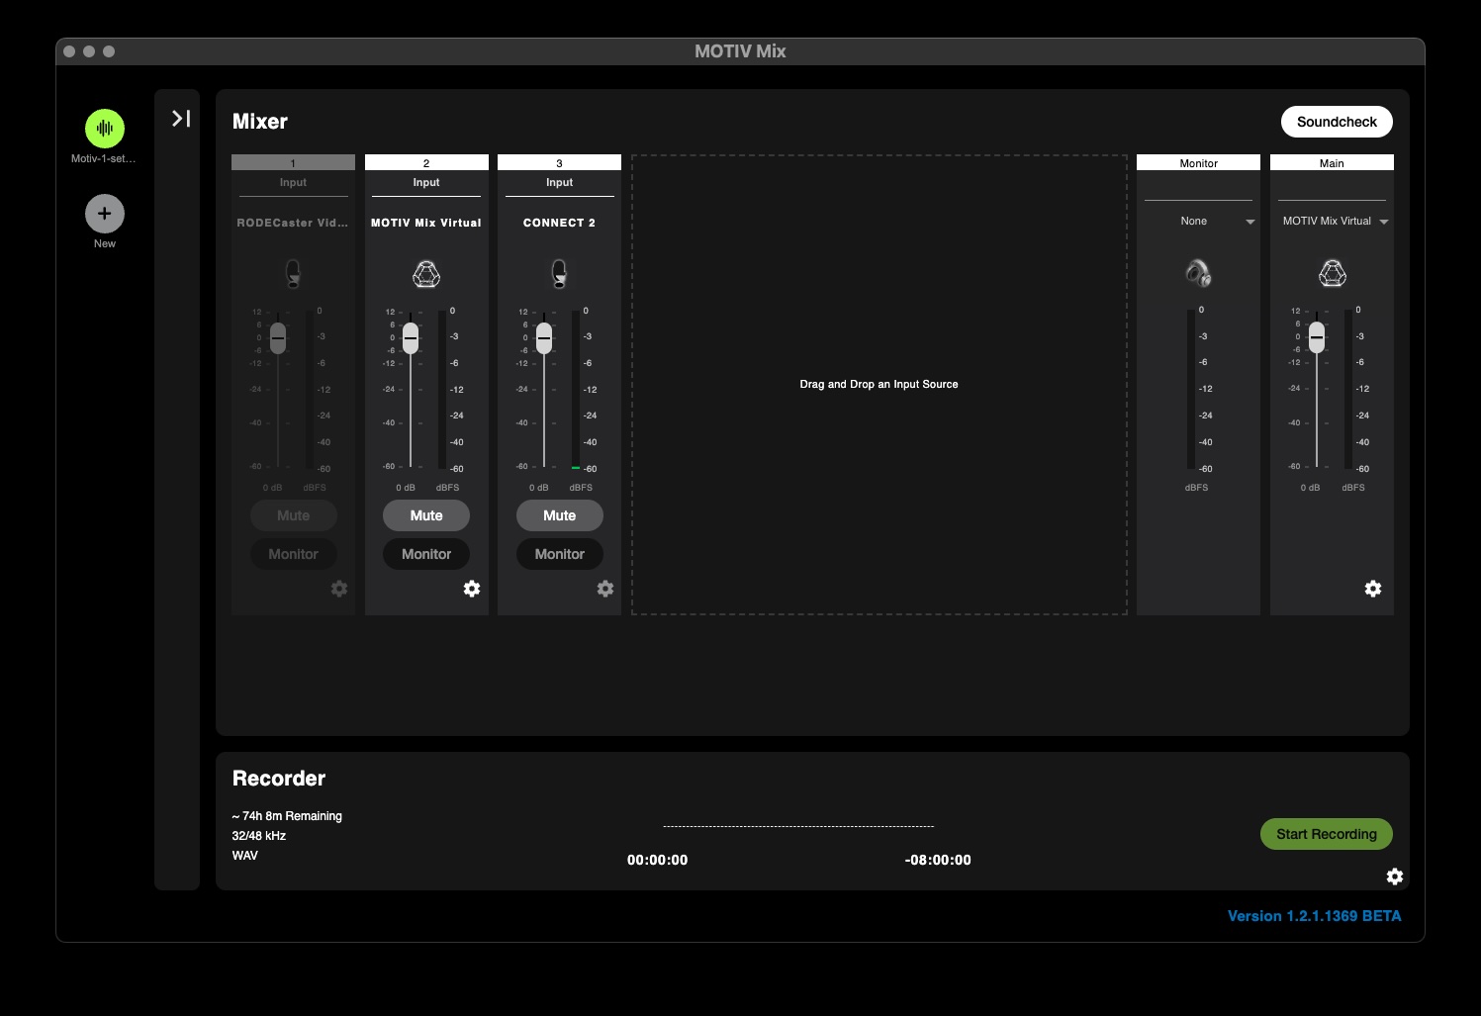Screen dimensions: 1481x1016
Task: Click the WAV file format text
Action: pos(244,856)
